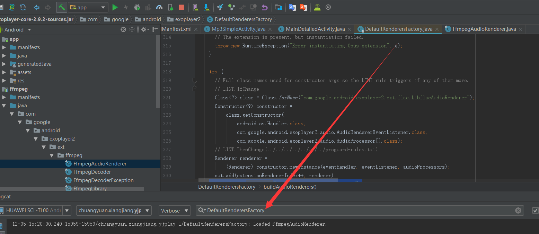539x234 pixels.
Task: Close the DefaultRenderersFactory.java tab
Action: point(437,29)
